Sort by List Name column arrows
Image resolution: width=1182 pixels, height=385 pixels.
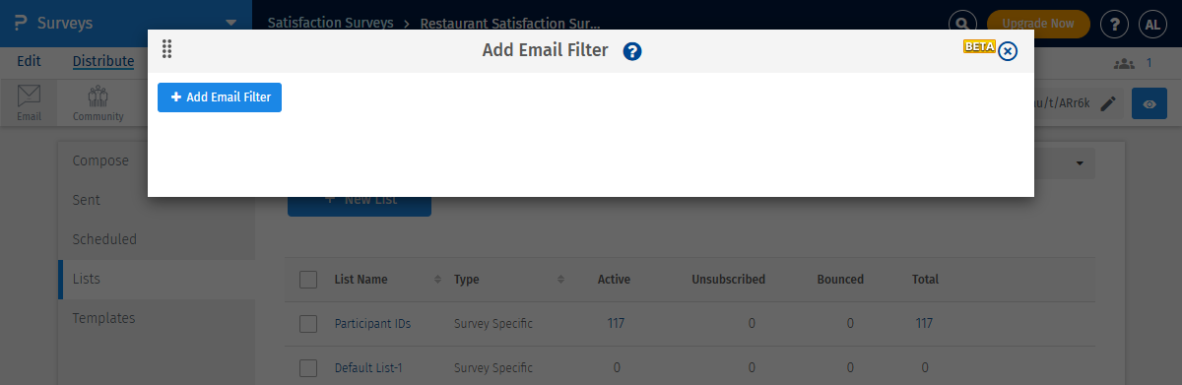pos(437,280)
